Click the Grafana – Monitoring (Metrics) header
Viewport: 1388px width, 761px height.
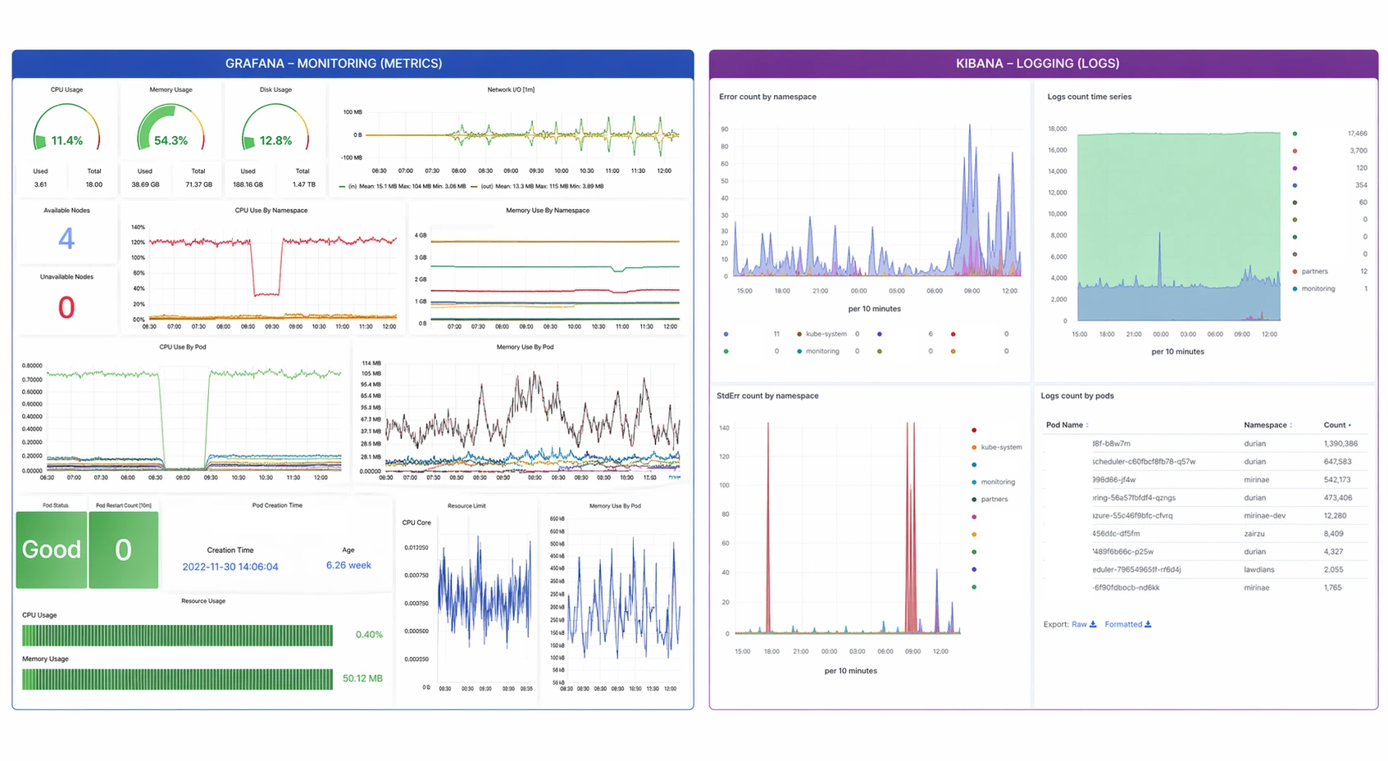pyautogui.click(x=353, y=64)
